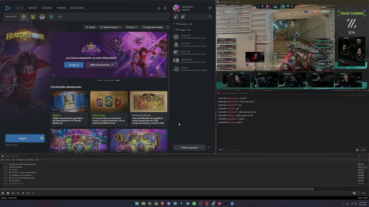Open File Explorer from the taskbar
Viewport: 369px width, 207px height.
[143, 204]
